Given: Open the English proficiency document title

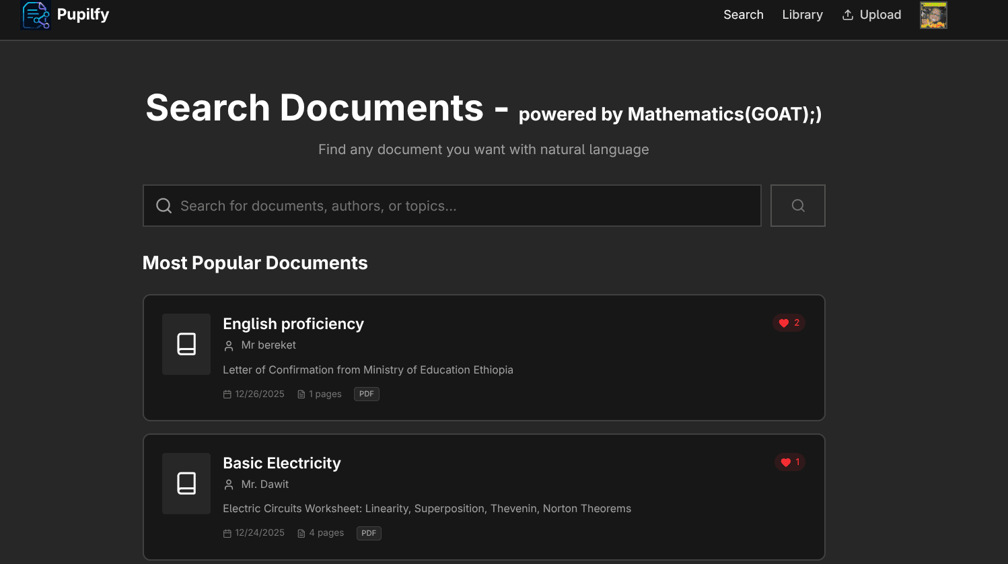Looking at the screenshot, I should [x=293, y=324].
